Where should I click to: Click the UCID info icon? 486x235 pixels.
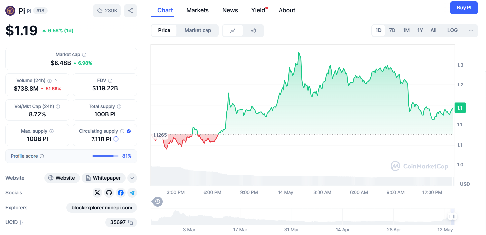point(21,223)
